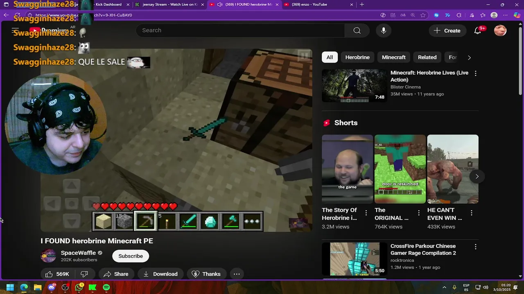Open the YouTube account avatar menu
The width and height of the screenshot is (524, 294).
click(500, 31)
